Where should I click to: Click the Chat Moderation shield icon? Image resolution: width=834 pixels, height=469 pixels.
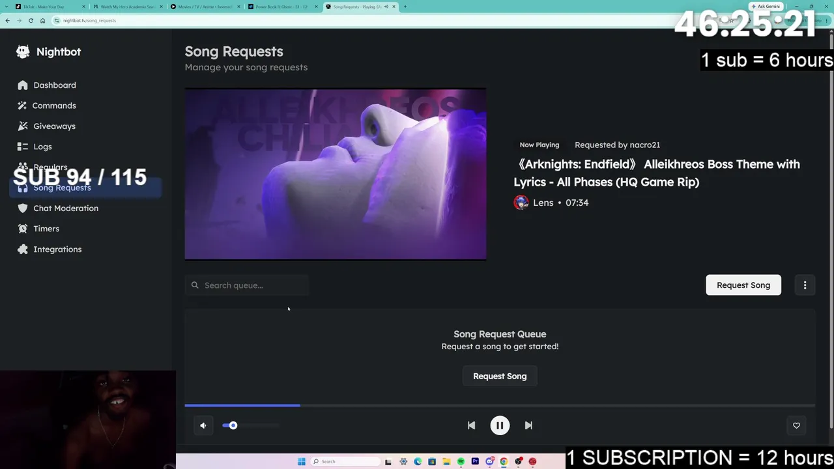tap(23, 208)
